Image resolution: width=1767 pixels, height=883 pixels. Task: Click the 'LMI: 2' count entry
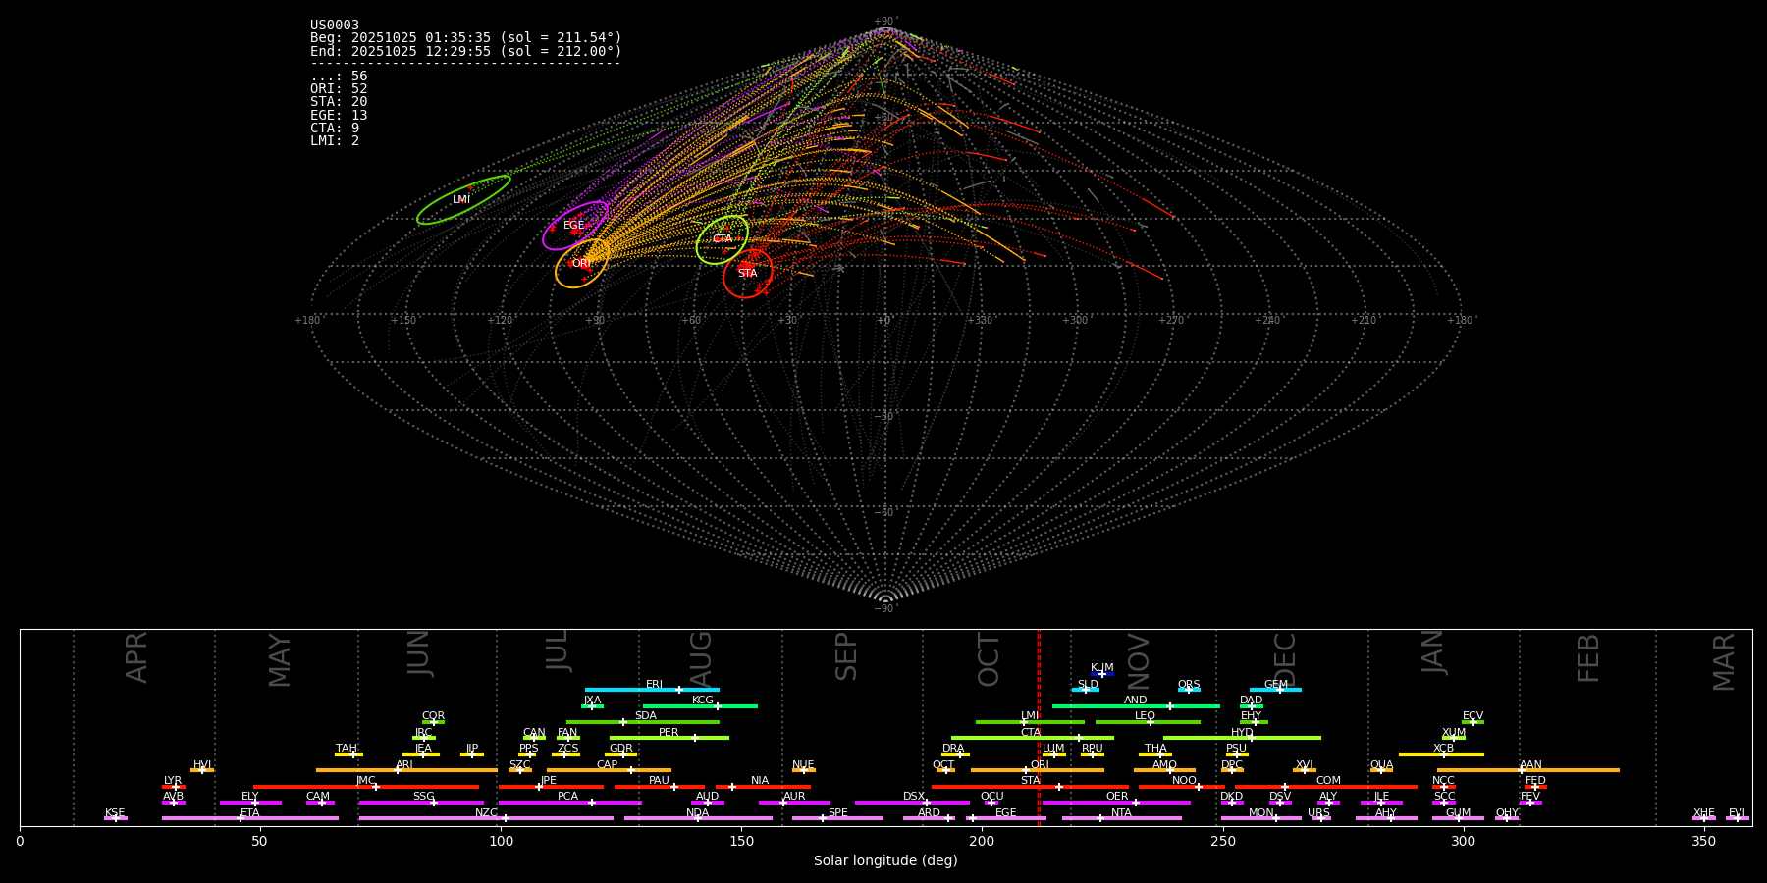(x=335, y=141)
